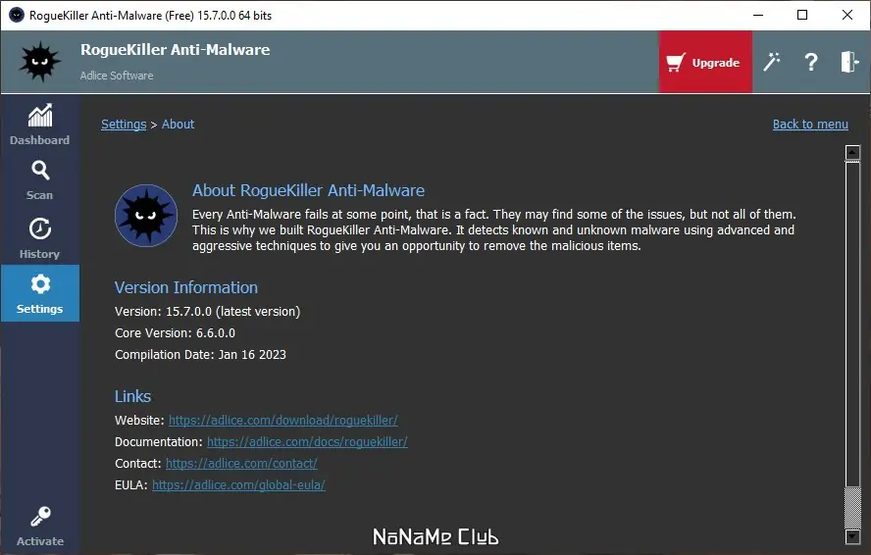Open the Dashboard section
The image size is (871, 555).
40,125
